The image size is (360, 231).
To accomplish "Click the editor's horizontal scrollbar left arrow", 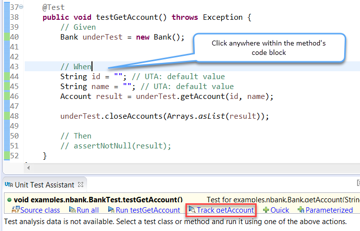I will click(28, 168).
